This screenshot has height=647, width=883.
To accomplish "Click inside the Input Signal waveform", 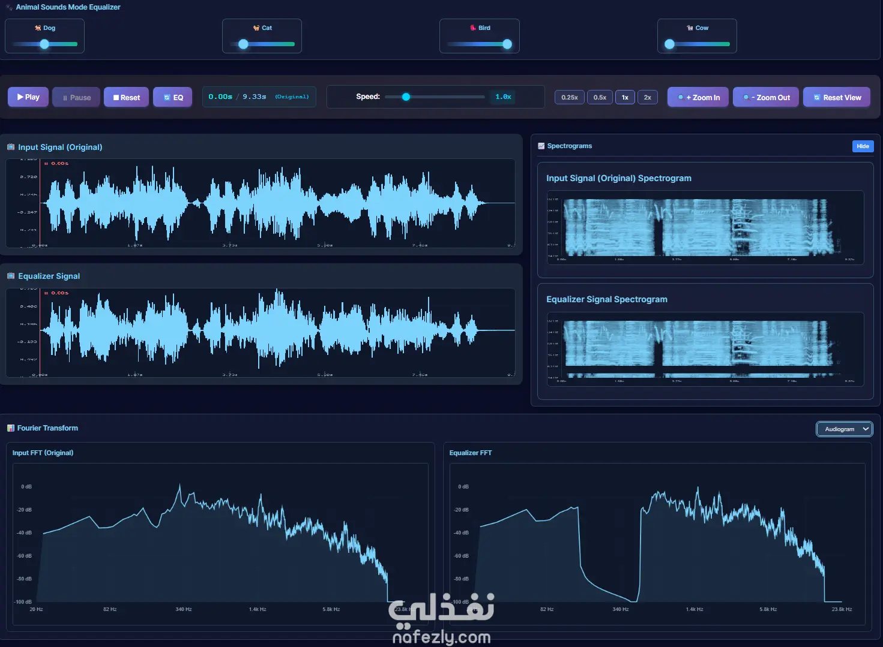I will click(x=261, y=203).
